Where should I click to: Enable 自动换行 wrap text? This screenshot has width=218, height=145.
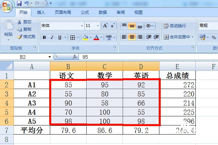point(175,26)
